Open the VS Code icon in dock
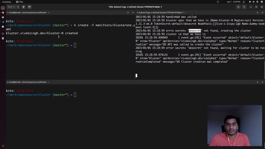 point(3,22)
